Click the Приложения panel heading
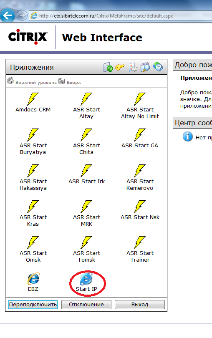212x338 pixels. pyautogui.click(x=32, y=67)
